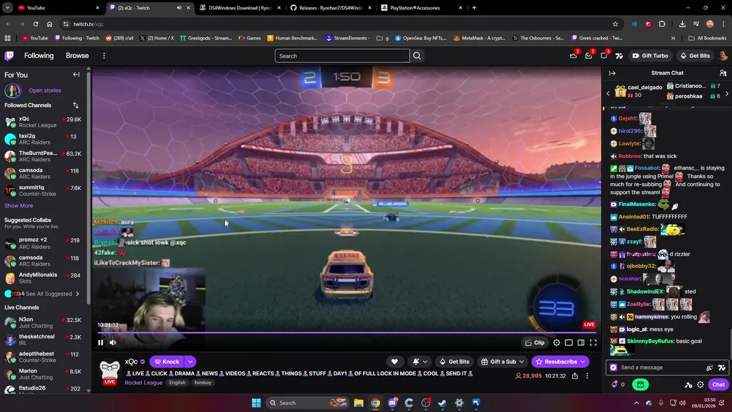Click Show More under followed channels
Image resolution: width=732 pixels, height=412 pixels.
pos(19,205)
